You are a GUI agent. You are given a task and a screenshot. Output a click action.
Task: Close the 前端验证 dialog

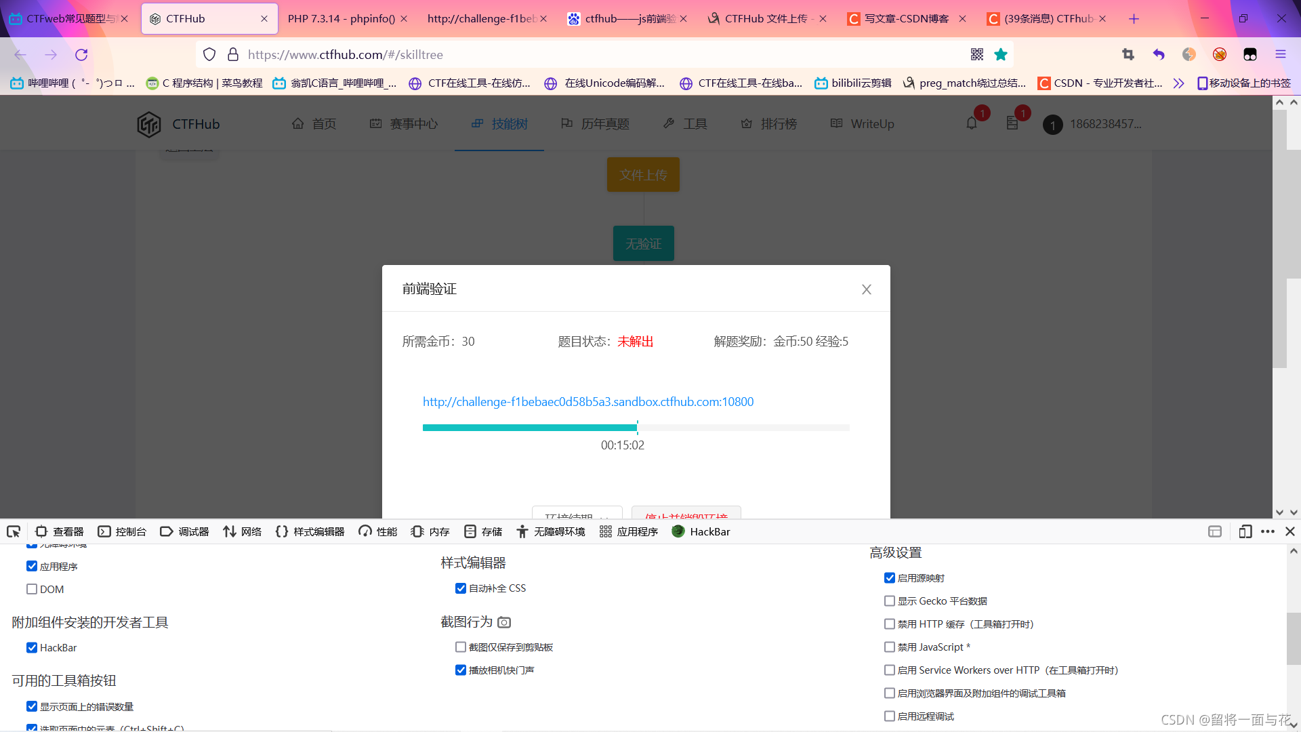[x=866, y=289]
